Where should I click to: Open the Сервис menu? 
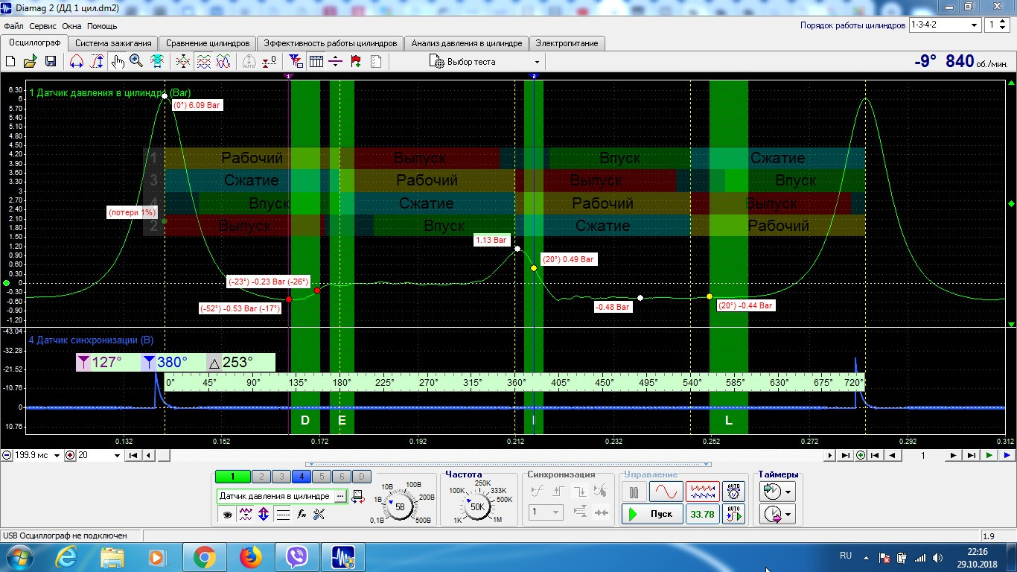pyautogui.click(x=43, y=26)
